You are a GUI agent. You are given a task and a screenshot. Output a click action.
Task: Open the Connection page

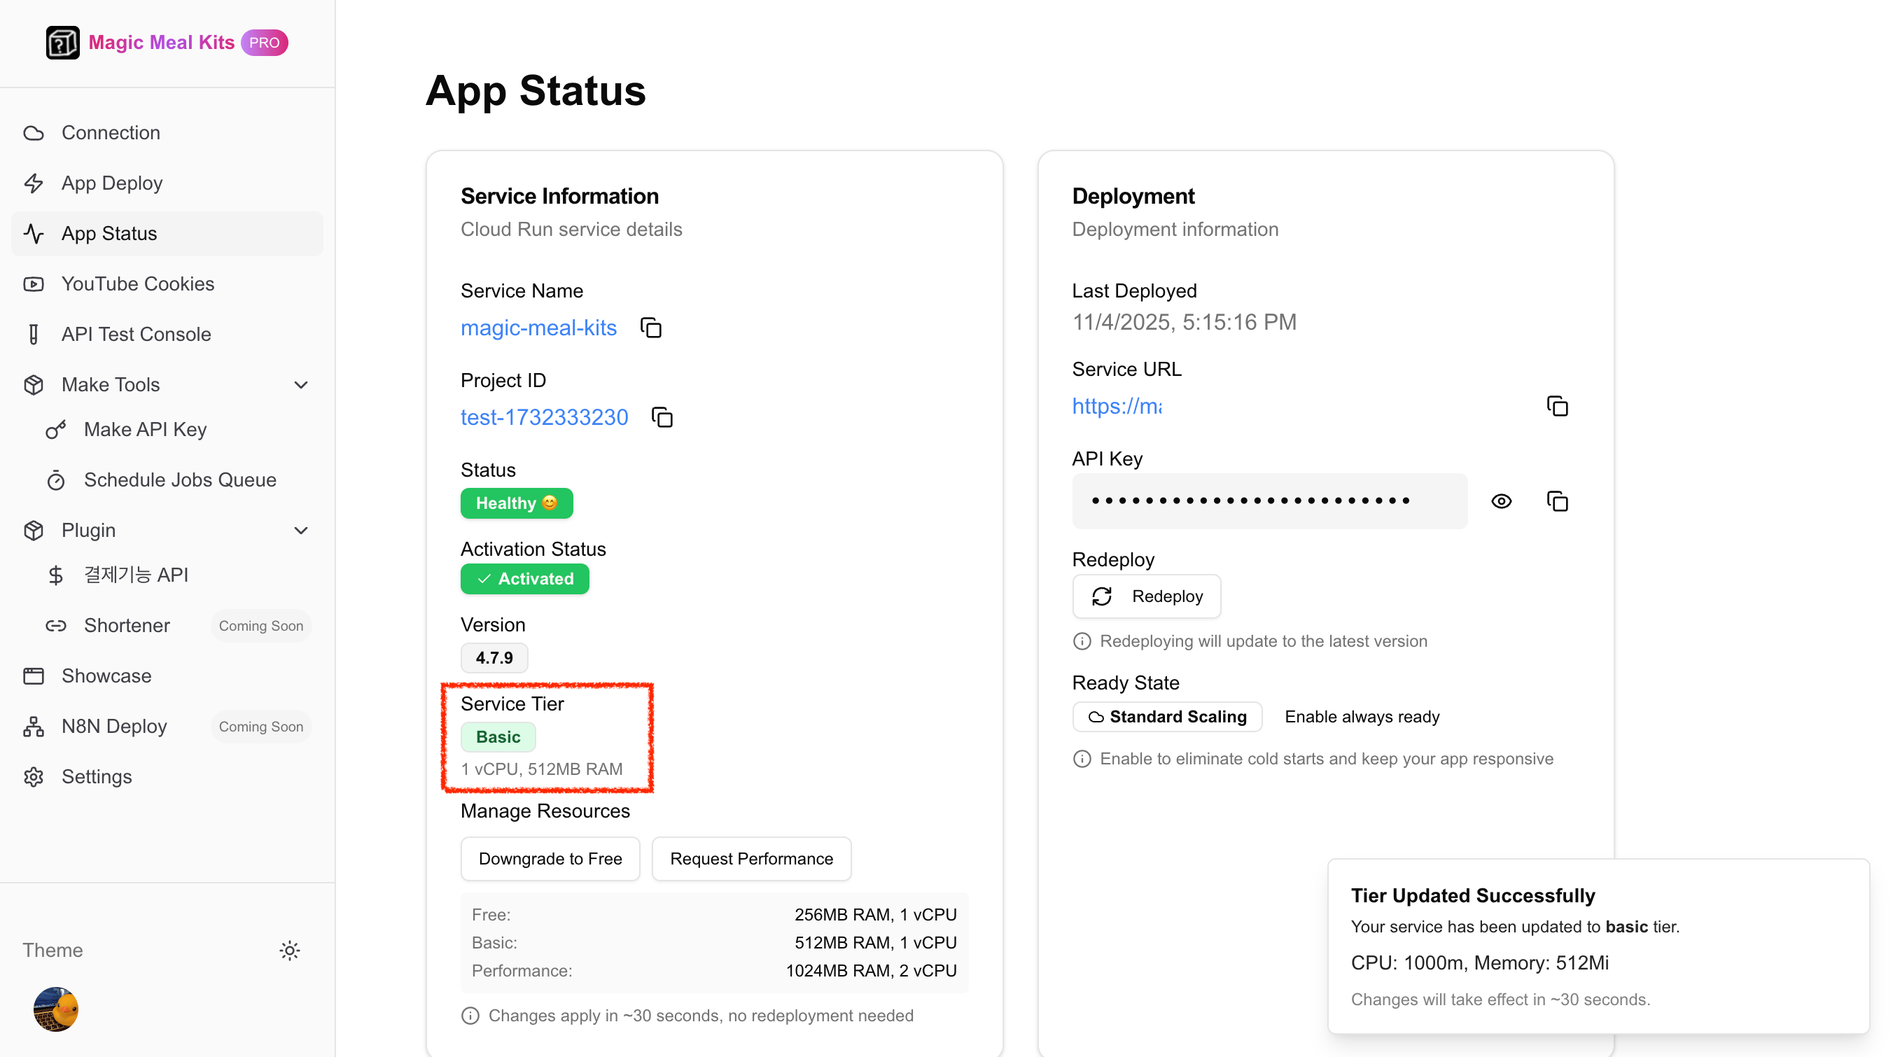coord(167,133)
